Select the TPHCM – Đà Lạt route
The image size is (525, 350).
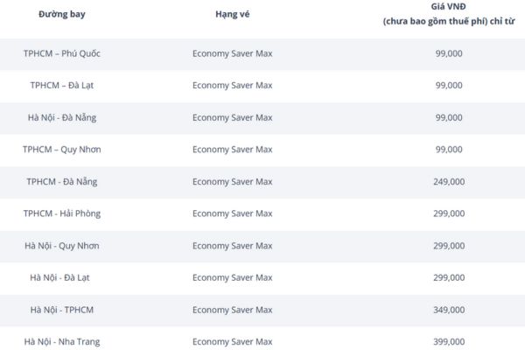62,86
